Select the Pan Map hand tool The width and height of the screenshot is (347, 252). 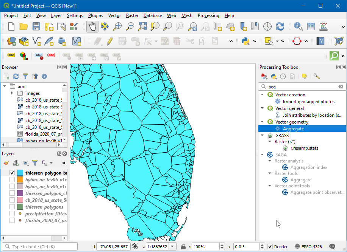coord(92,26)
